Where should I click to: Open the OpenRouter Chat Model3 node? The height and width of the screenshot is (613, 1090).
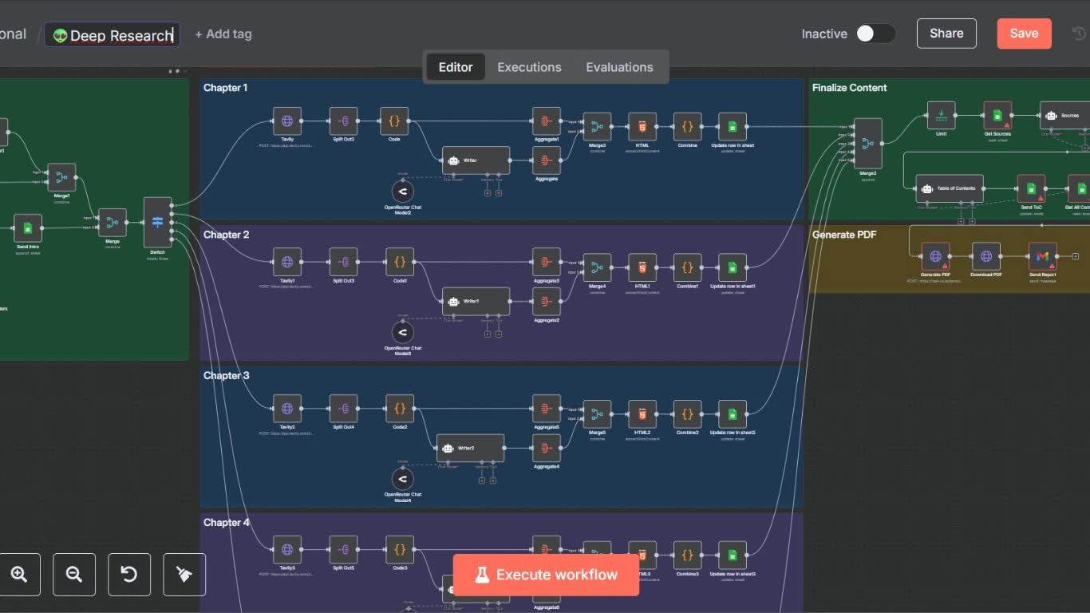click(x=403, y=332)
